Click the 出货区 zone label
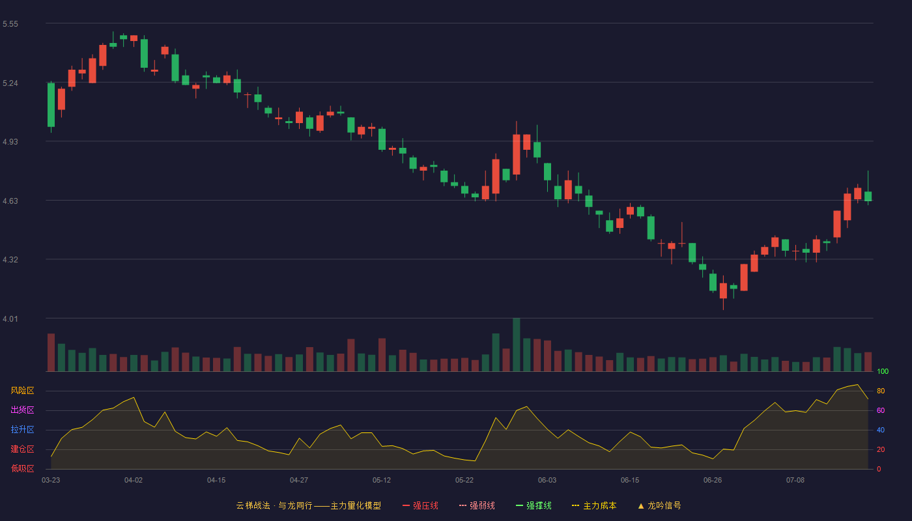912x521 pixels. [22, 410]
